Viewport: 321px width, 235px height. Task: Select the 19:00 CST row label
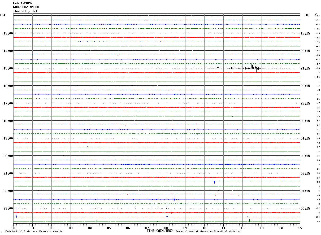click(x=8, y=138)
